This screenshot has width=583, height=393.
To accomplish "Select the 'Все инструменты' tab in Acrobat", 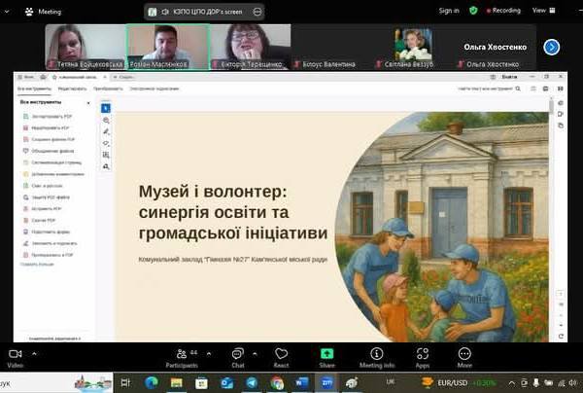I will 33,88.
